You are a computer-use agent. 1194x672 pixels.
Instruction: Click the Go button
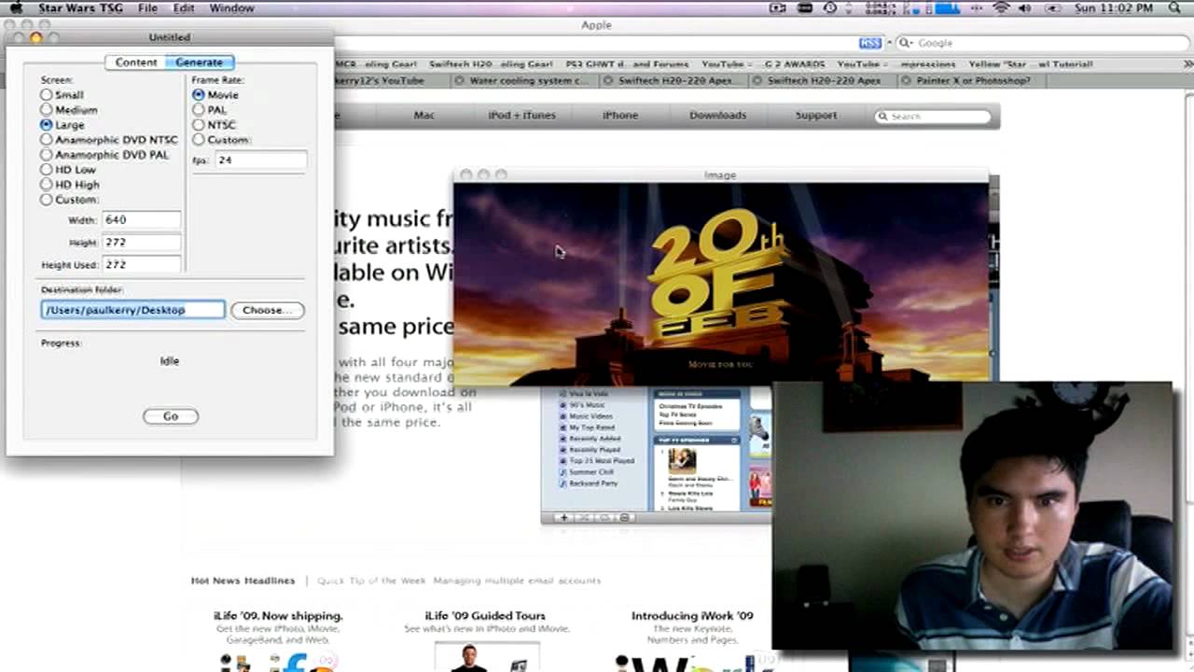(171, 416)
